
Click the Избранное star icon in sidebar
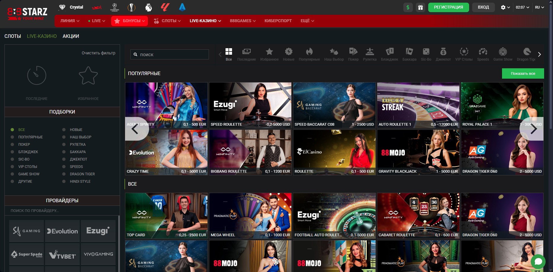[88, 75]
